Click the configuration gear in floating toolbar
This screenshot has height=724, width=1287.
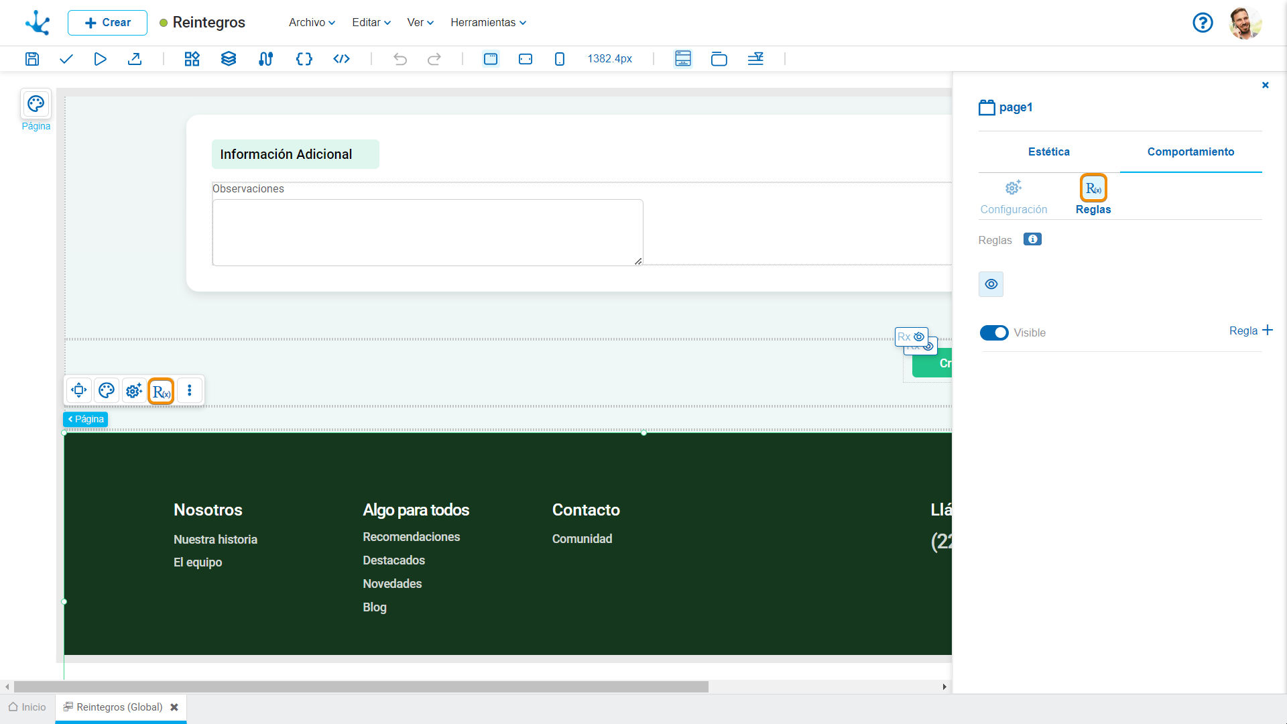134,390
